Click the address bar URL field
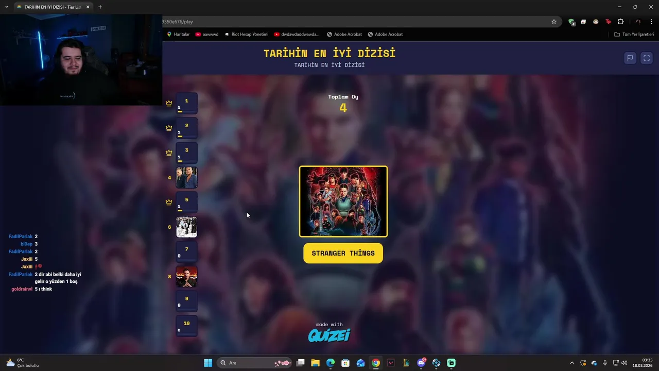Screen dimensions: 659x371 pyautogui.click(x=355, y=22)
